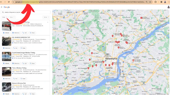The width and height of the screenshot is (170, 95).
Task: Open the first listing's photo thumbnail
Action: click(x=6, y=26)
